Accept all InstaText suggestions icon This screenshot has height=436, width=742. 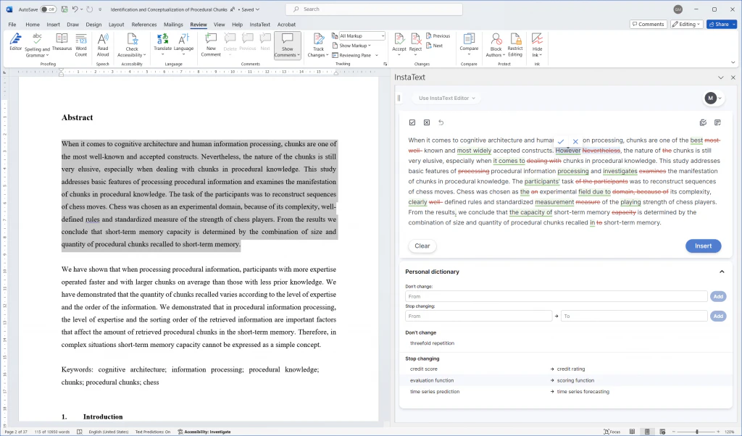412,122
